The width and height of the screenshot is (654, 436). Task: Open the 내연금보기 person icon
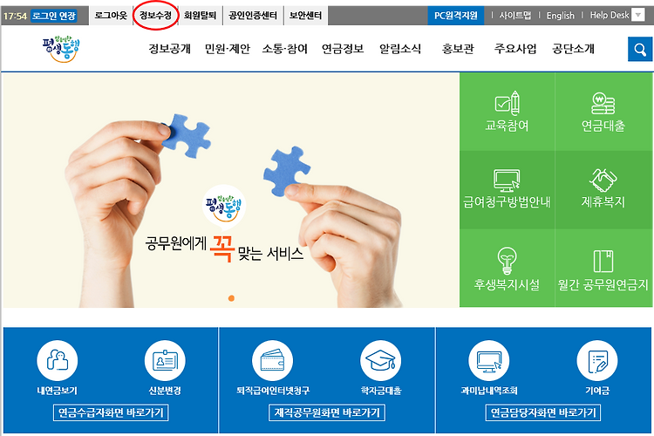click(58, 360)
